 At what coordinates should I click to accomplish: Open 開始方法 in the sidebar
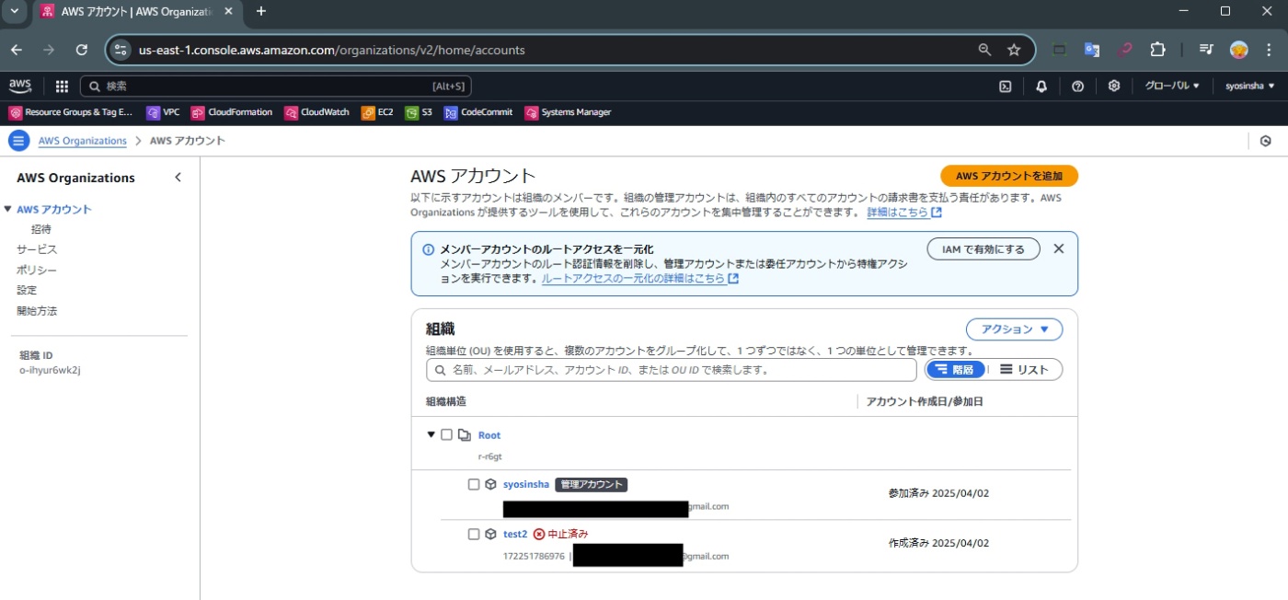pos(37,311)
